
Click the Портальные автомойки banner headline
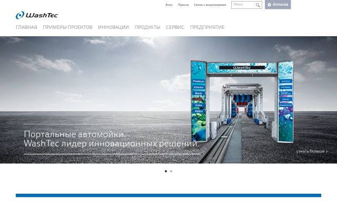(112, 139)
